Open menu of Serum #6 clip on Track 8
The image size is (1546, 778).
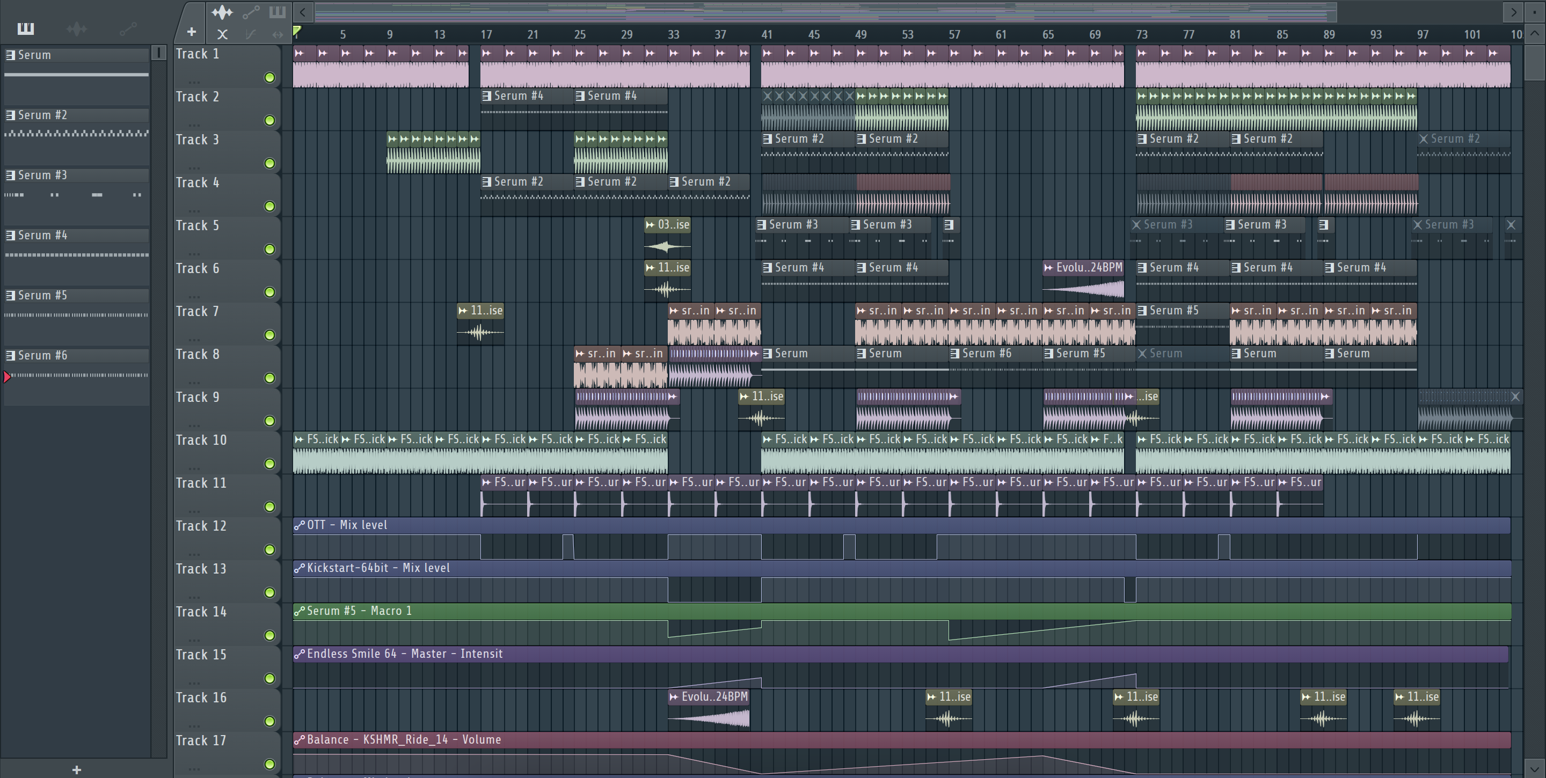pyautogui.click(x=955, y=354)
